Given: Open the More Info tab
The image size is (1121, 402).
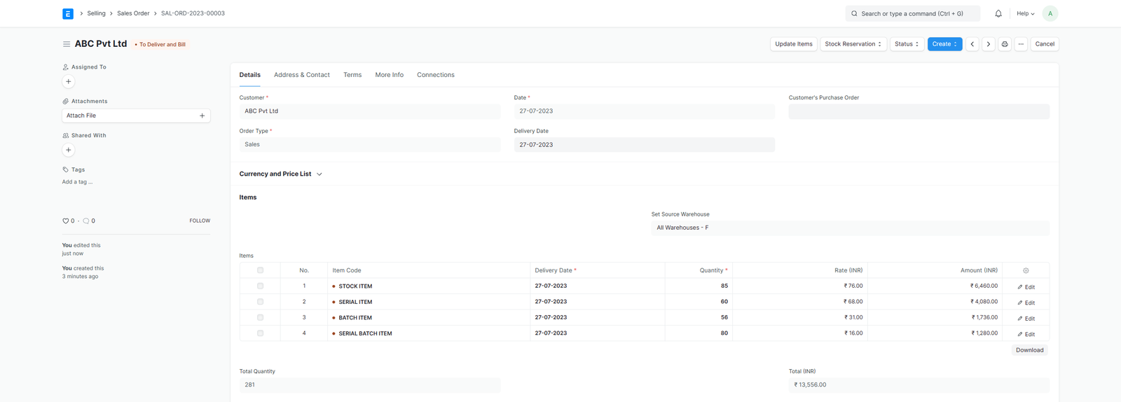Looking at the screenshot, I should 389,75.
